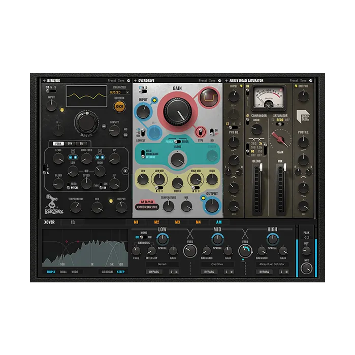Image resolution: width=355 pixels, height=355 pixels.
Task: Solo the High band with S button
Action: (281, 272)
